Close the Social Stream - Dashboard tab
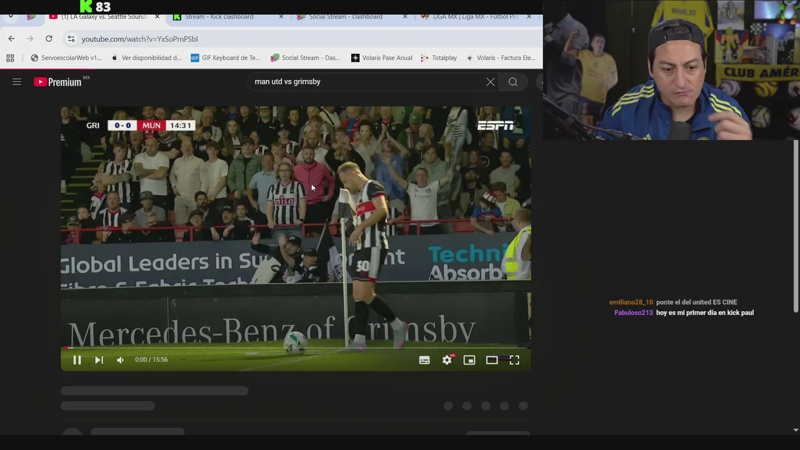This screenshot has width=800, height=450. [x=405, y=17]
